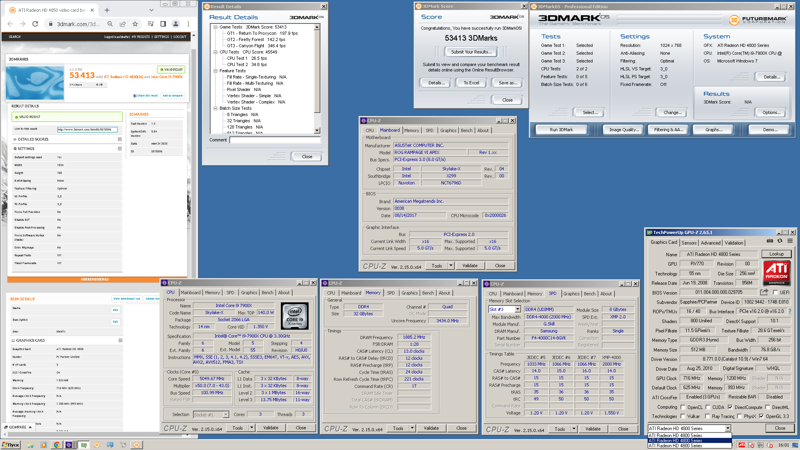Open Chrome side panel icon

[x=163, y=24]
